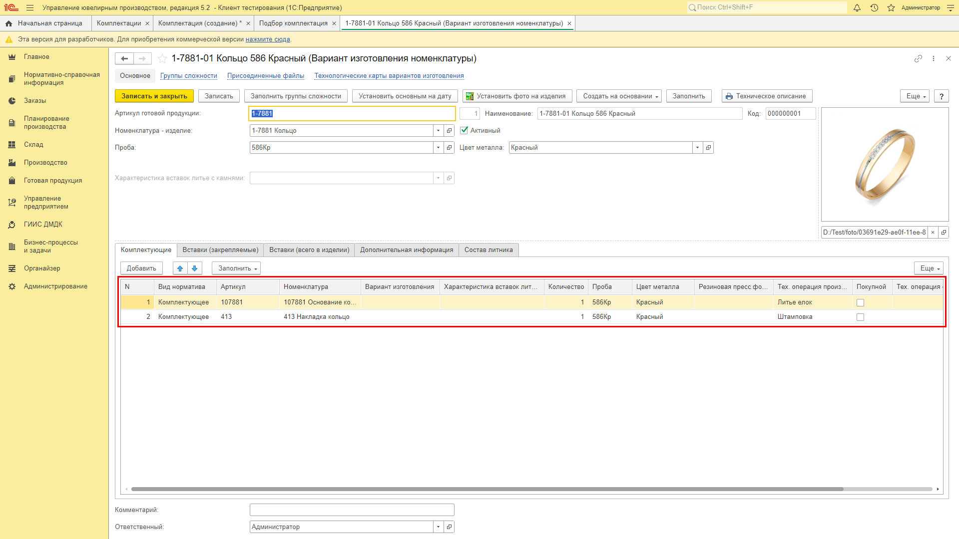Click Установить основным на дату button
The width and height of the screenshot is (959, 539).
click(405, 96)
